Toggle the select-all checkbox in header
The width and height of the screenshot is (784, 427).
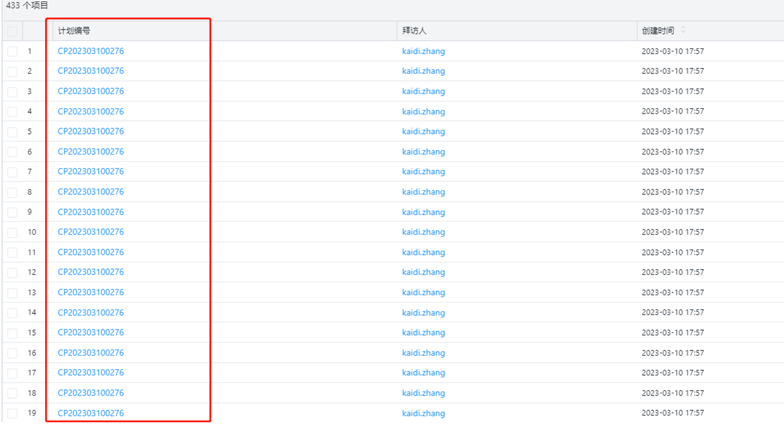click(x=13, y=32)
